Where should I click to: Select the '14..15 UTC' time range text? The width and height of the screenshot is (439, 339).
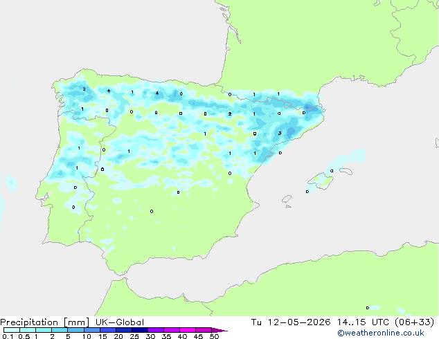click(x=363, y=322)
